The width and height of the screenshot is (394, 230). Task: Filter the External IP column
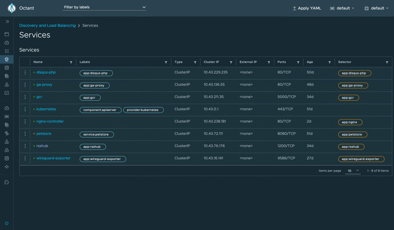[x=269, y=62]
